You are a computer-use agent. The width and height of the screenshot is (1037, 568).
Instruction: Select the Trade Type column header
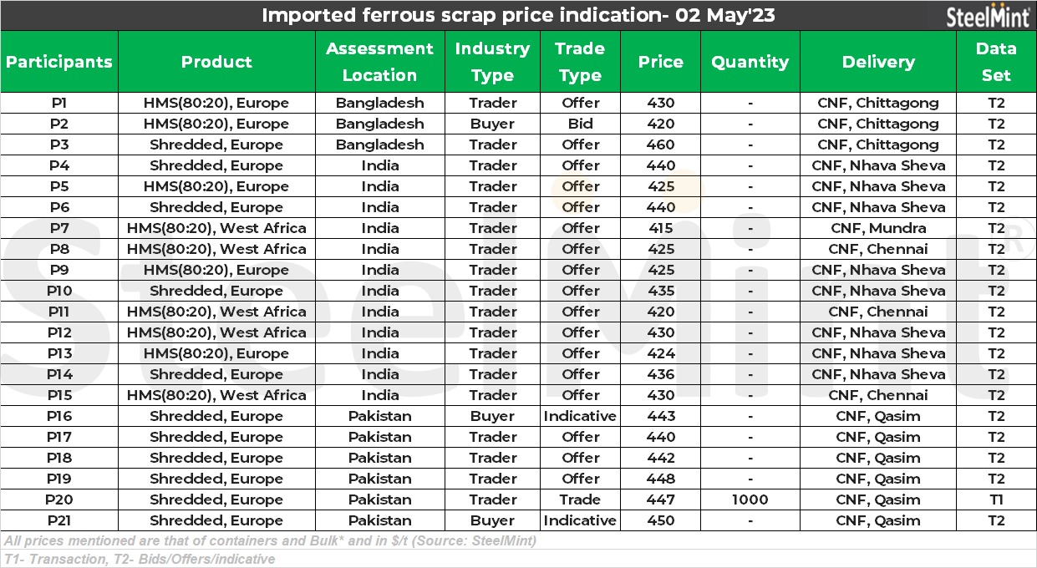coord(580,62)
